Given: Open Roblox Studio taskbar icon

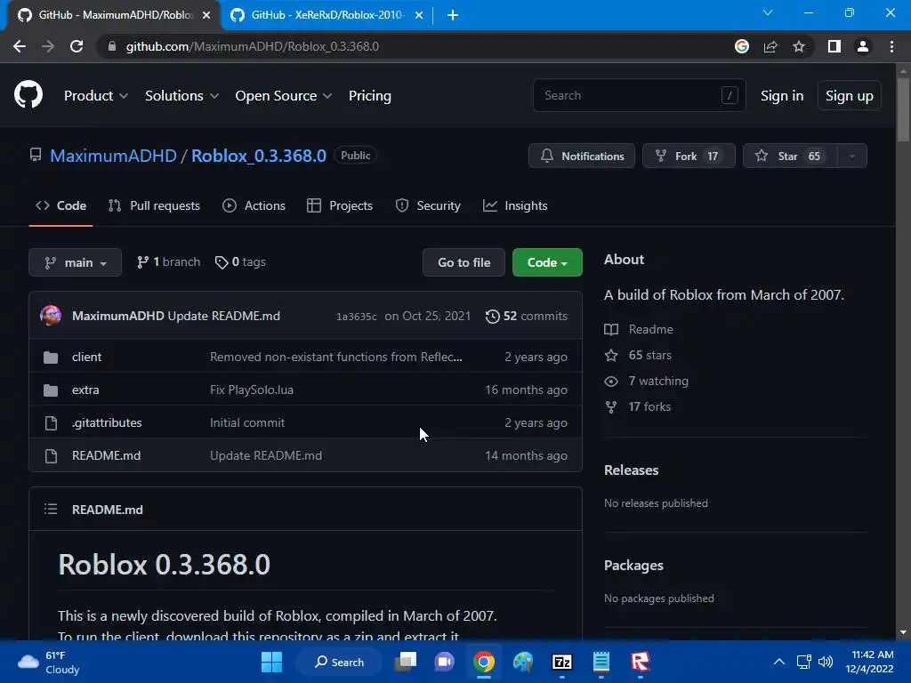Looking at the screenshot, I should tap(641, 662).
